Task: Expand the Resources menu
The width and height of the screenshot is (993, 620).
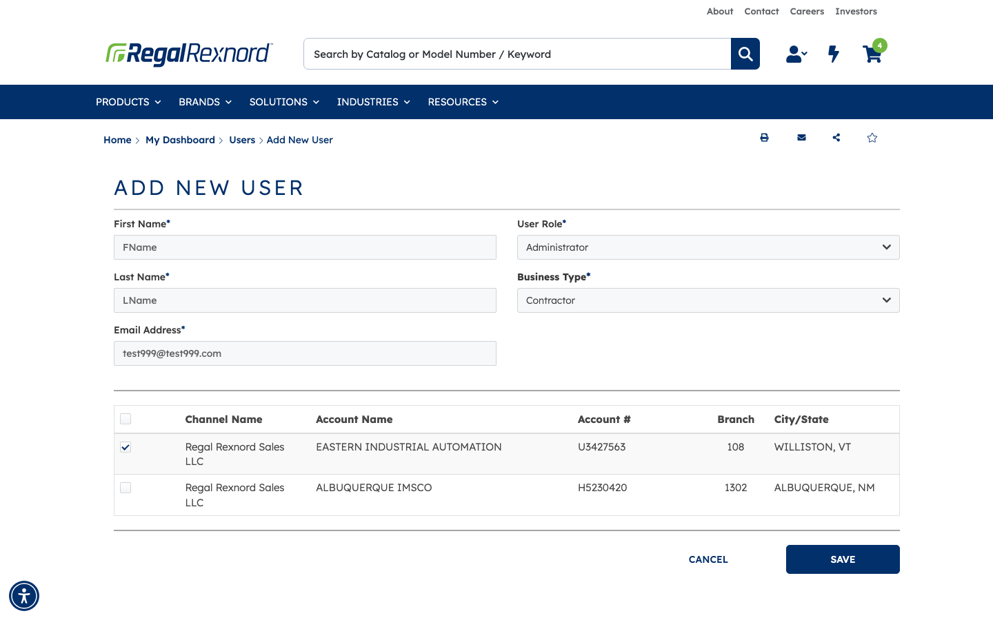Action: 463,102
